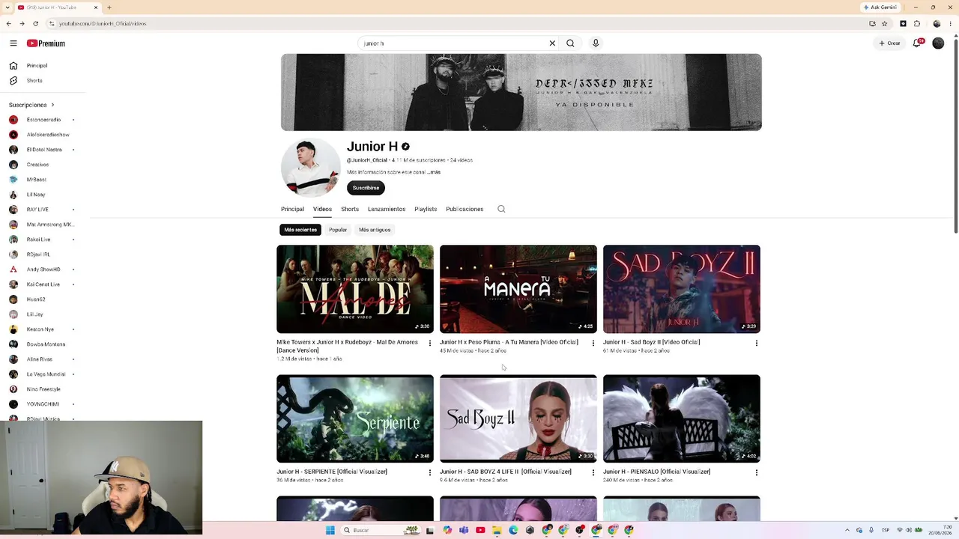Search within the Junior H channel
Screen dimensions: 959x539
[501, 209]
